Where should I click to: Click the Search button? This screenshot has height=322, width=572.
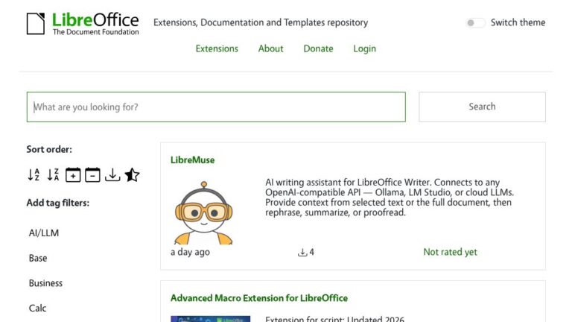[482, 107]
